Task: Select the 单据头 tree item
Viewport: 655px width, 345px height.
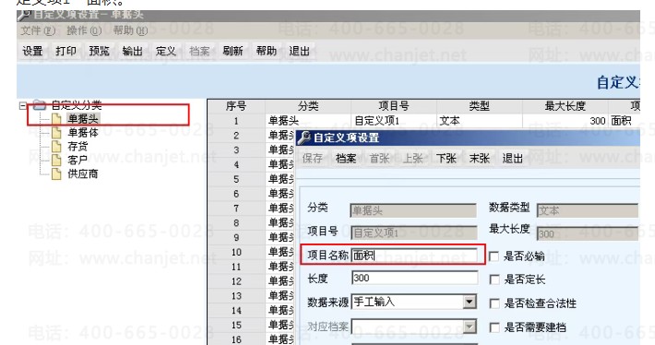Action: pyautogui.click(x=83, y=119)
